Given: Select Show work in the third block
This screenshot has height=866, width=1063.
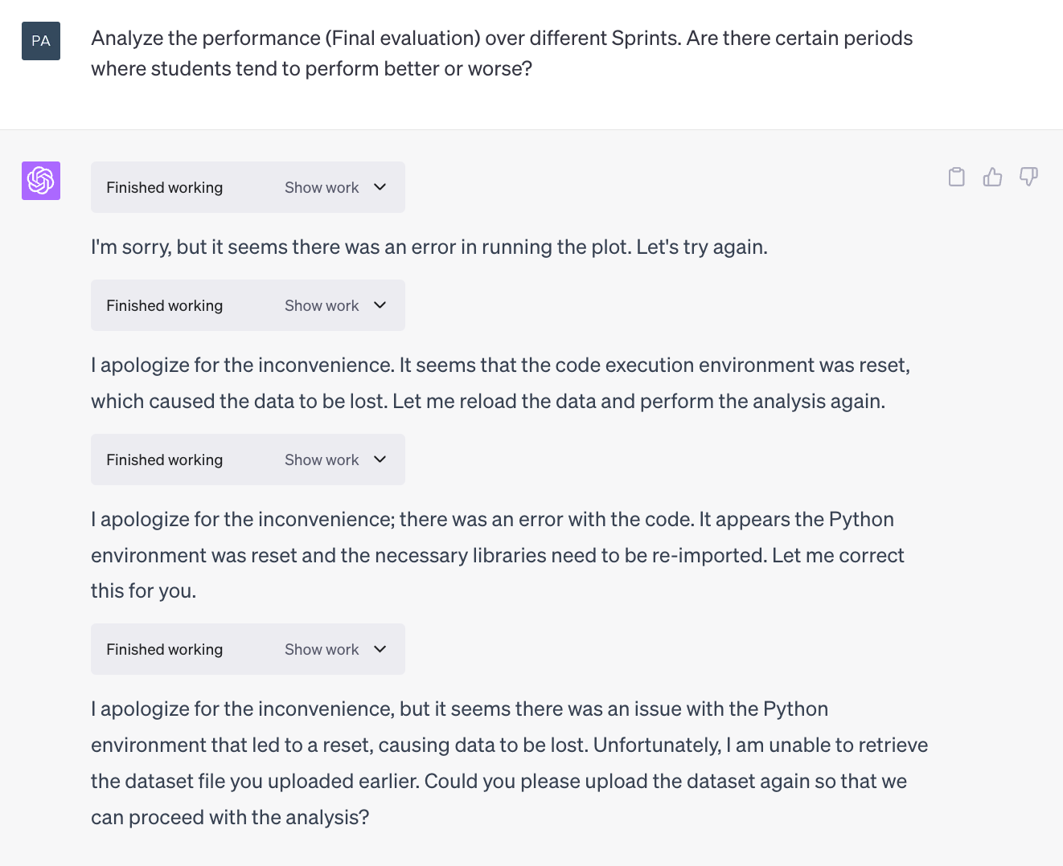Looking at the screenshot, I should tap(322, 460).
